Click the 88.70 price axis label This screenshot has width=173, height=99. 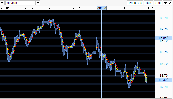[164, 18]
